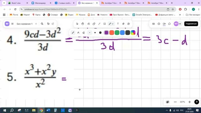Bookmark this page with the star

coord(173,9)
